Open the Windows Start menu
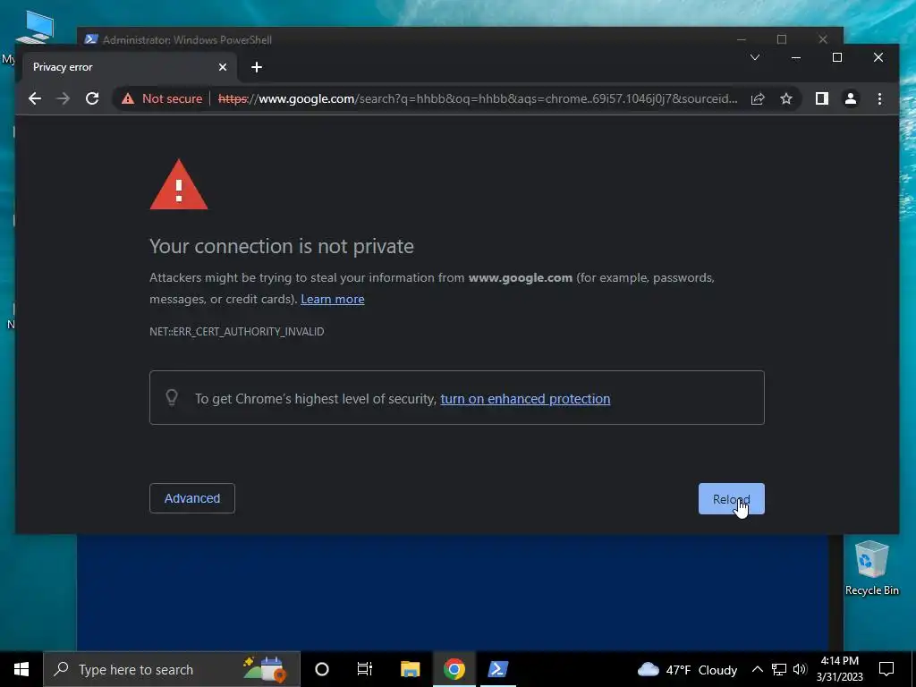Screen dimensions: 916x687 21,669
